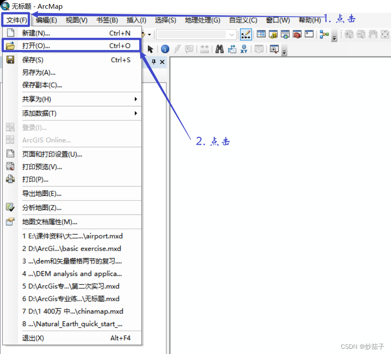The width and height of the screenshot is (391, 354).
Task: Open the dropdown arrow left of scale box
Action: (149, 35)
